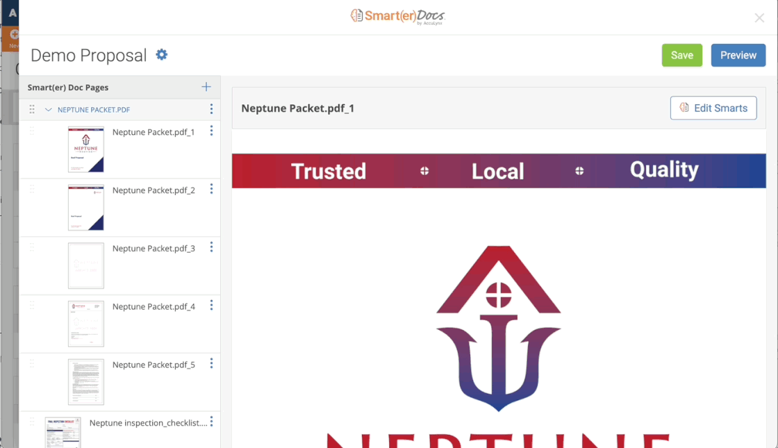Click Neptune Packet.pdf_1 preview heading

coord(298,108)
